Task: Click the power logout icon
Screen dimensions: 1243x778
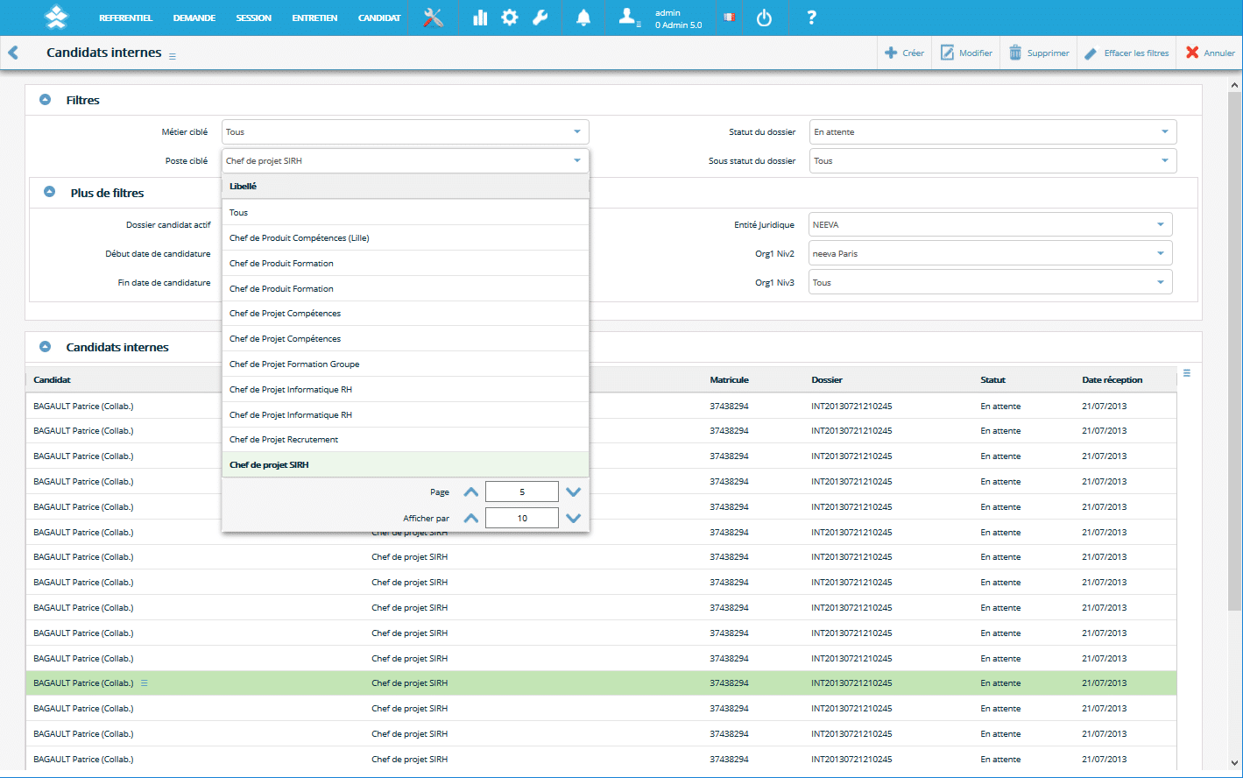Action: (x=764, y=18)
